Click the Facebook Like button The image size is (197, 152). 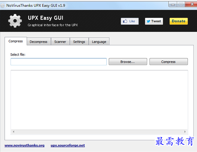click(130, 21)
